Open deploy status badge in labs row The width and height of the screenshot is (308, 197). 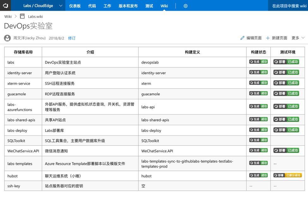click(286, 62)
